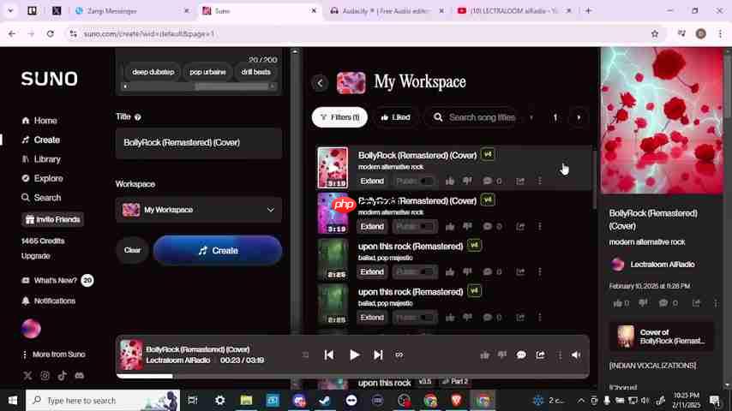This screenshot has height=411, width=732.
Task: Add the pop urbaine style tag
Action: pyautogui.click(x=207, y=72)
